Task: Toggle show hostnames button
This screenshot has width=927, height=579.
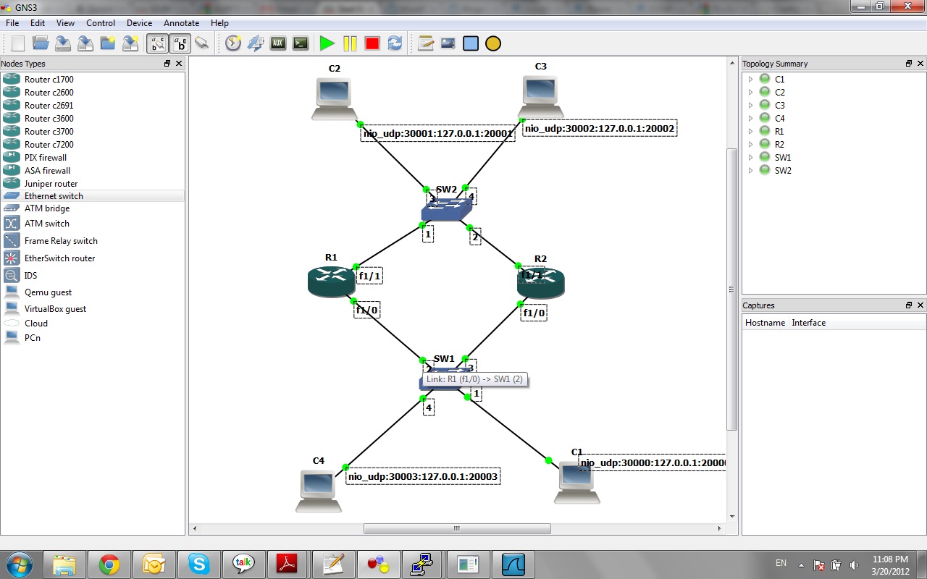Action: [x=180, y=43]
